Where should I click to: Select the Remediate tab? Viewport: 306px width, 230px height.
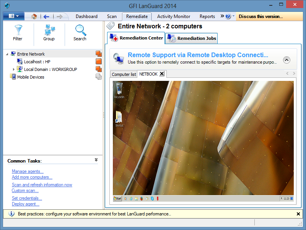coord(137,16)
